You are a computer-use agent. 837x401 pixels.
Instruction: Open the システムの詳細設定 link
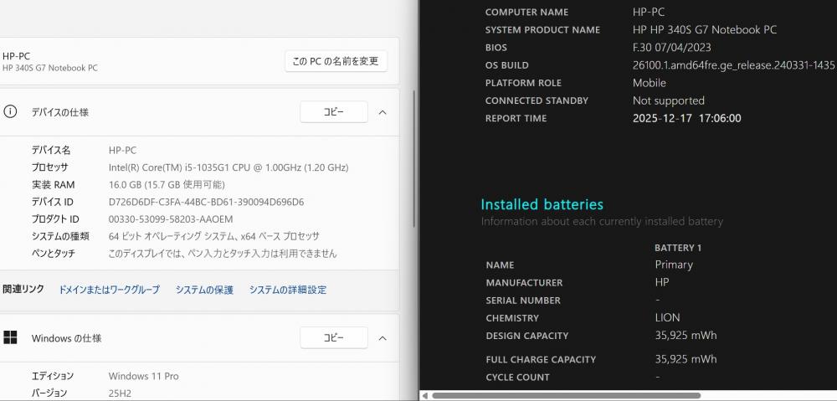[288, 290]
